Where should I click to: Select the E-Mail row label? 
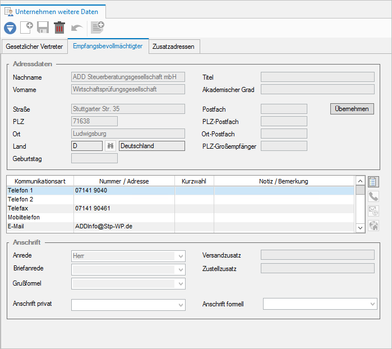click(x=16, y=227)
